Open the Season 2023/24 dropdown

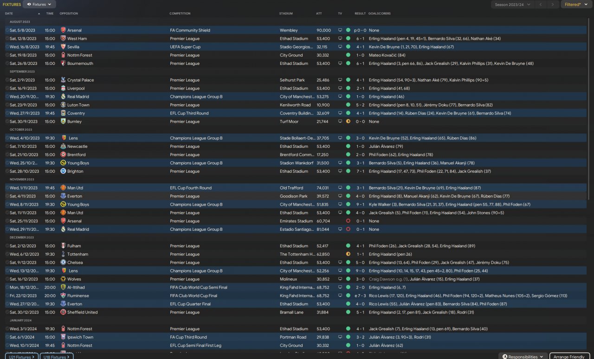coord(512,4)
